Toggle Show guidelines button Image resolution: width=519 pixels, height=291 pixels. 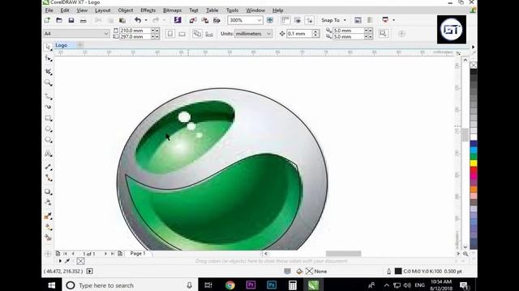pos(310,20)
